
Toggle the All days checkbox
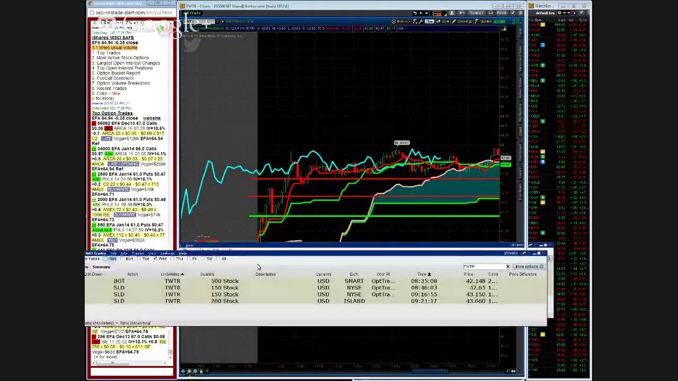(218, 259)
